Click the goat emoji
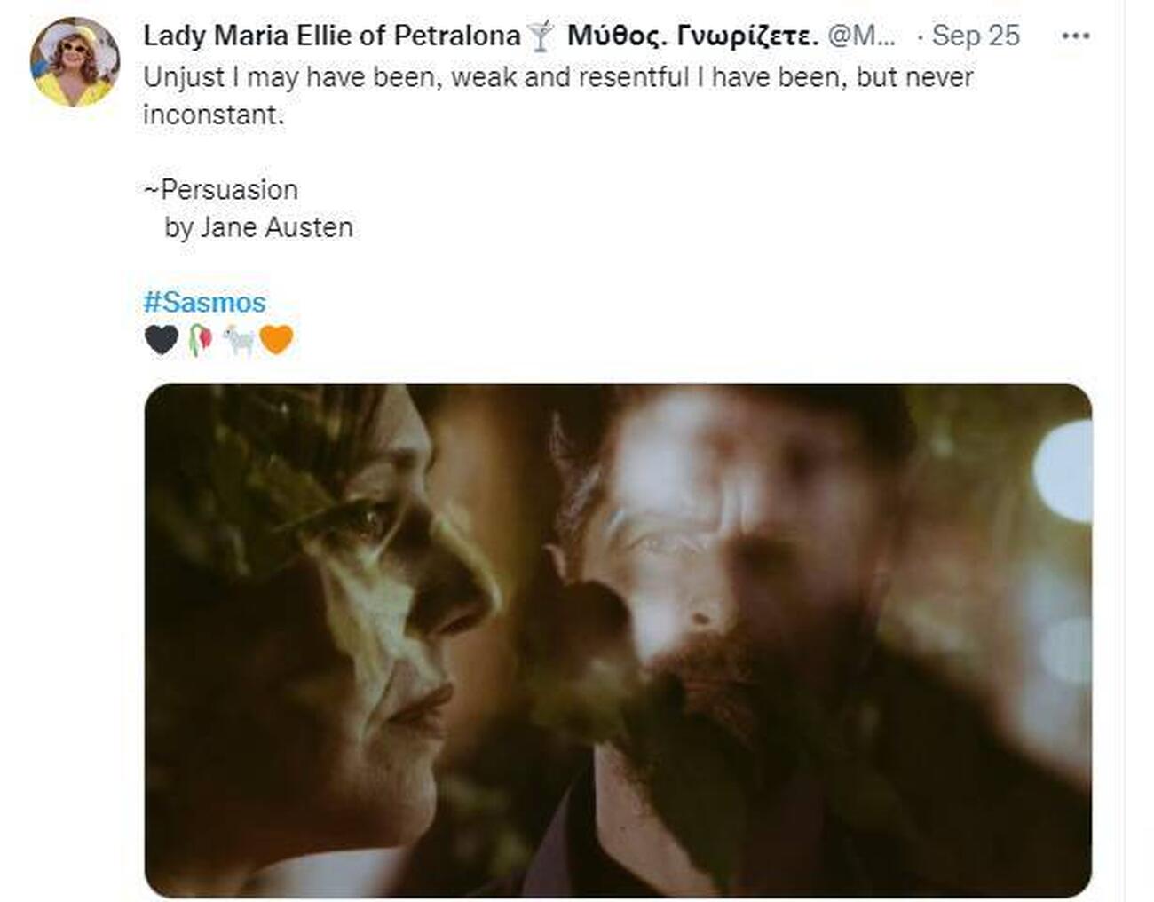The image size is (1154, 902). click(238, 339)
